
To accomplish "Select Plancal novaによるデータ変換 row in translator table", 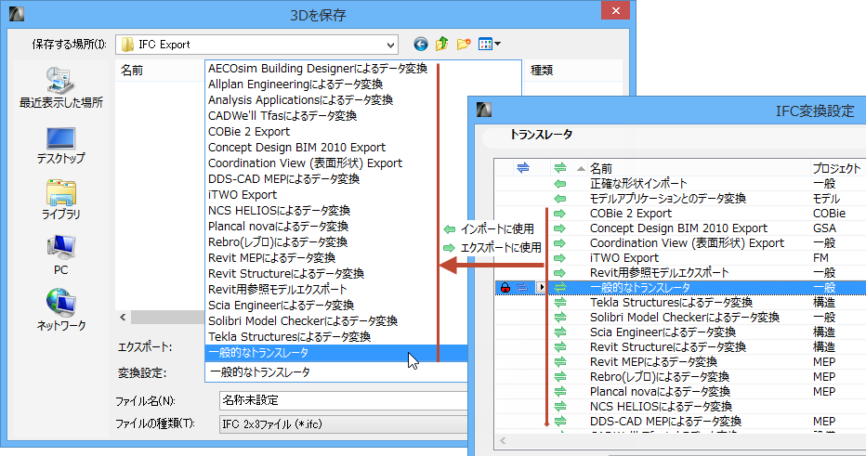I will pyautogui.click(x=680, y=392).
